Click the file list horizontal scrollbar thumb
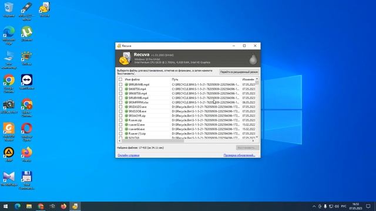 (x=153, y=141)
